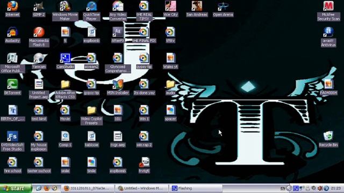
Task: Select the My house explosion video
Action: point(39,141)
